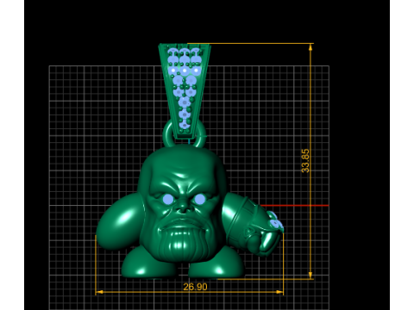Select the gem-studded bail at the pendant top

tap(185, 91)
